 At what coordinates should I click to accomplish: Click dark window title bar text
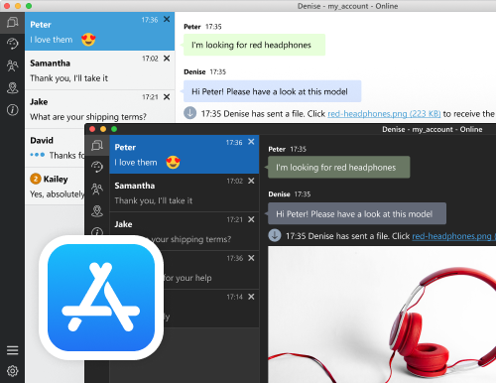pos(433,129)
